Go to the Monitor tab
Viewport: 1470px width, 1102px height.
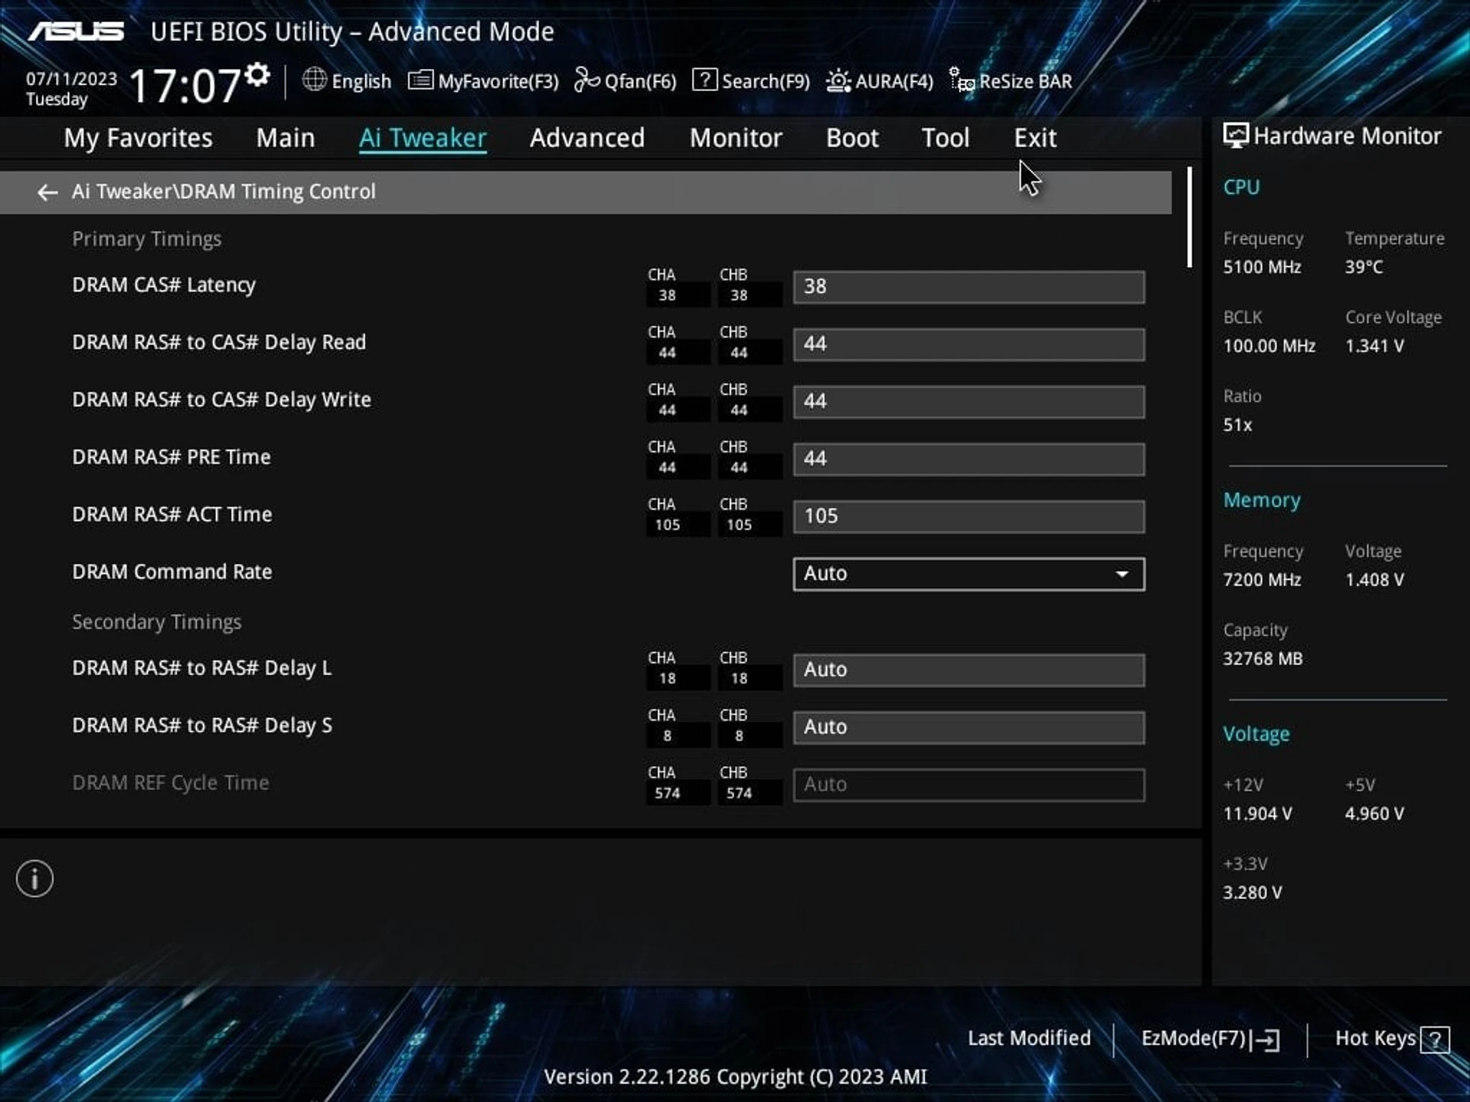736,138
